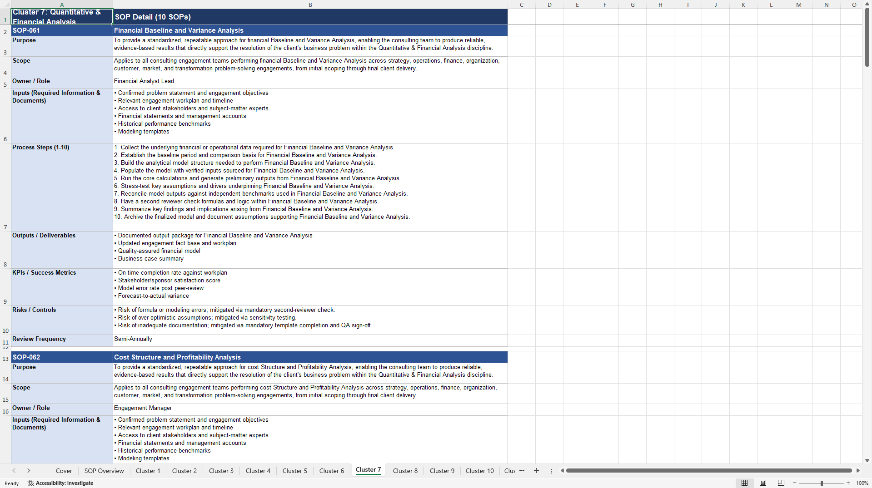Switch to Cluster 4 sheet
The width and height of the screenshot is (872, 488).
258,471
